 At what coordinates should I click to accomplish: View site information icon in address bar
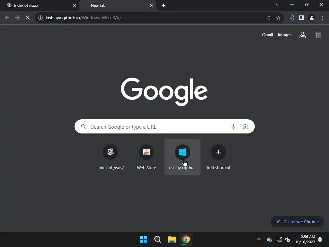pyautogui.click(x=40, y=18)
